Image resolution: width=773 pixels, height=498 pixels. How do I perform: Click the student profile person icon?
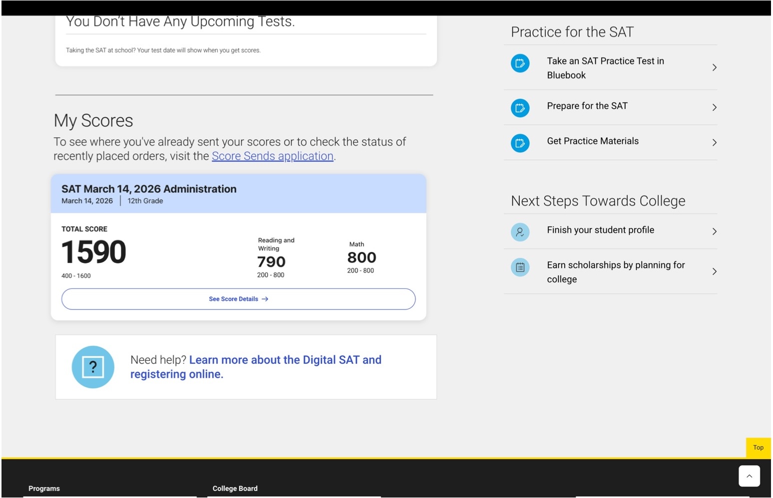point(520,232)
